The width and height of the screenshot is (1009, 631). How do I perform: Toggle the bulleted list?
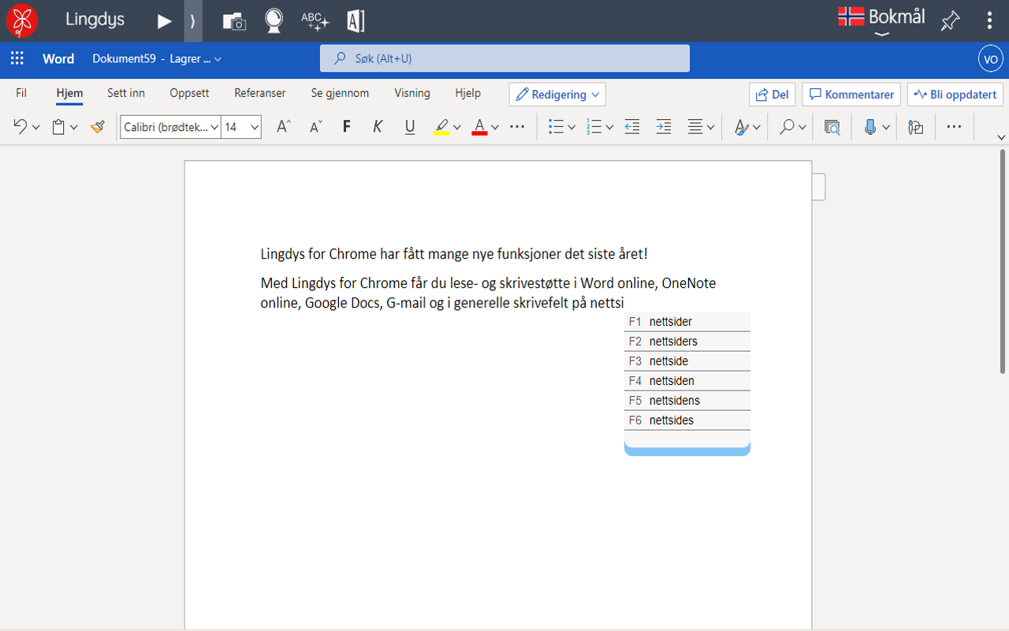557,126
